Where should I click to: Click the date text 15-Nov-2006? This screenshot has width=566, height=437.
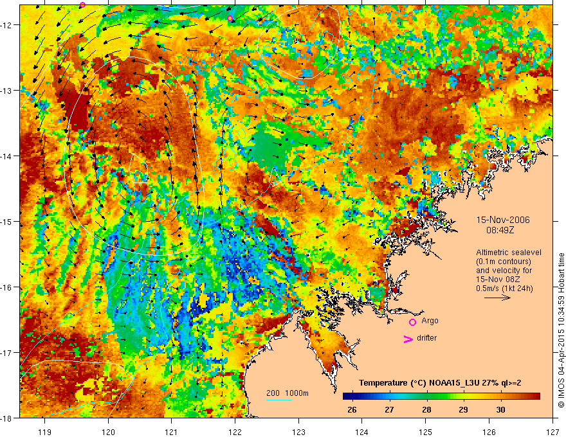(503, 220)
